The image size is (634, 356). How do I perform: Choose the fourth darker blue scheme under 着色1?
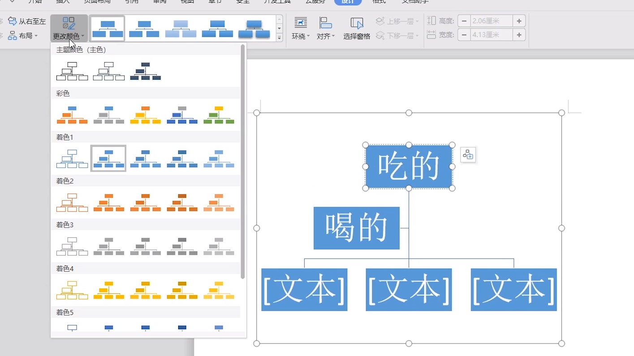182,159
